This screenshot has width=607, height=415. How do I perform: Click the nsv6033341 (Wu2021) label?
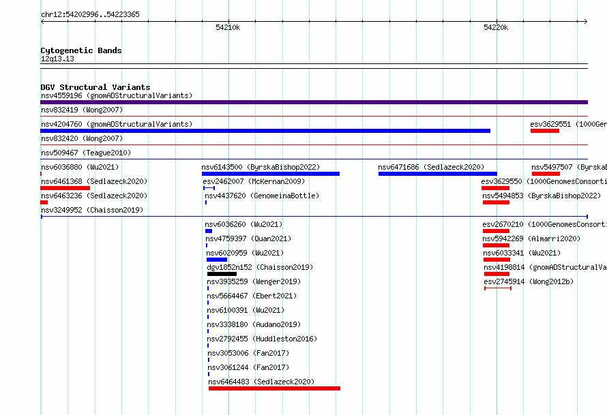522,253
